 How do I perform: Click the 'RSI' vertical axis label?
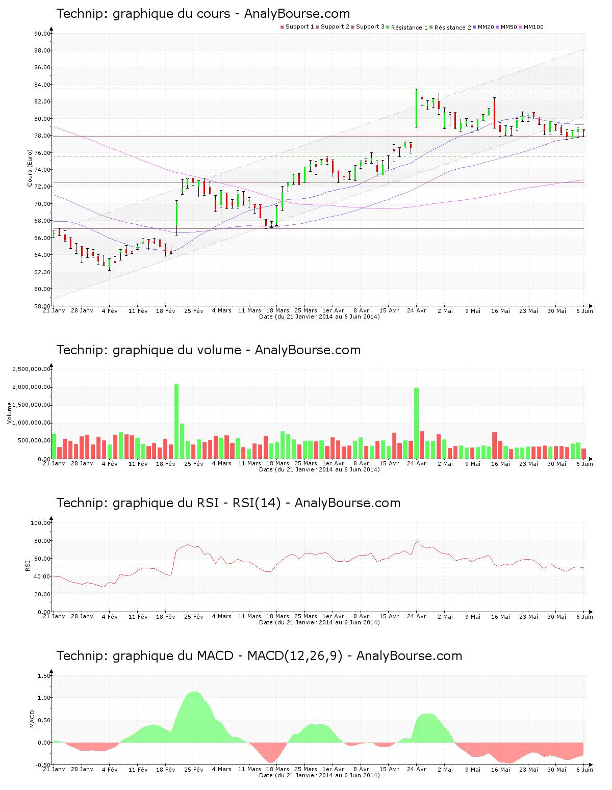(x=28, y=565)
